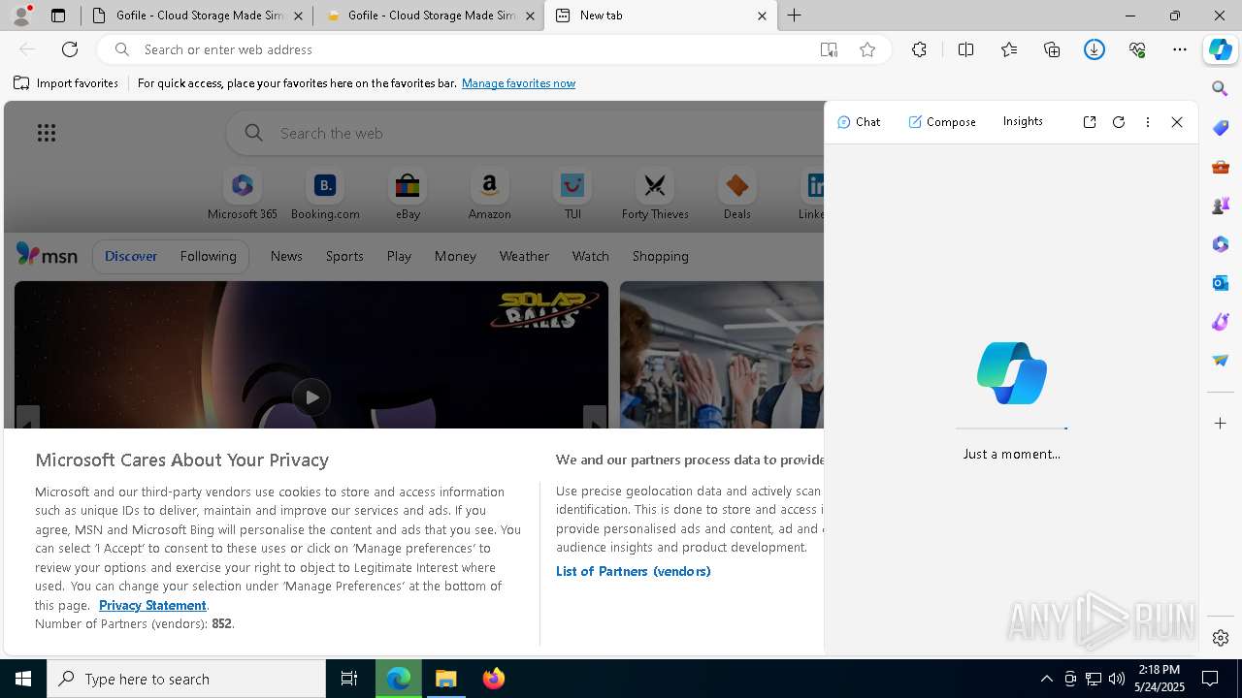Image resolution: width=1242 pixels, height=698 pixels.
Task: Open sidebar Tools briefcase icon
Action: (x=1221, y=167)
